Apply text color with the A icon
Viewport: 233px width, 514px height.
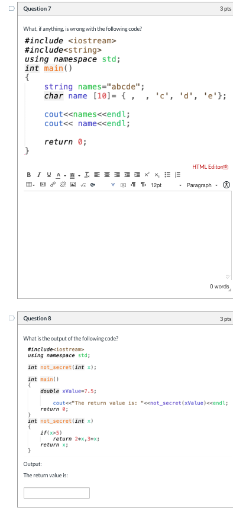click(x=58, y=175)
